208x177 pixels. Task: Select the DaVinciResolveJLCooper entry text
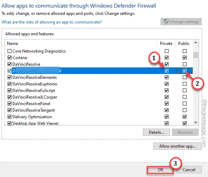coord(35,97)
